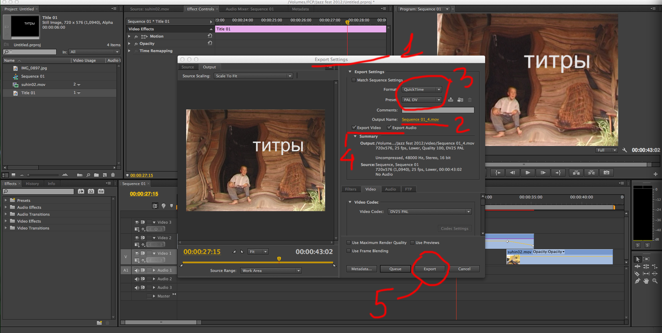This screenshot has width=662, height=333.
Task: Switch Project panel to Icon View
Action: 13,175
